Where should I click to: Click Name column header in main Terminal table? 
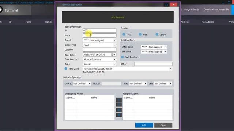[29, 22]
